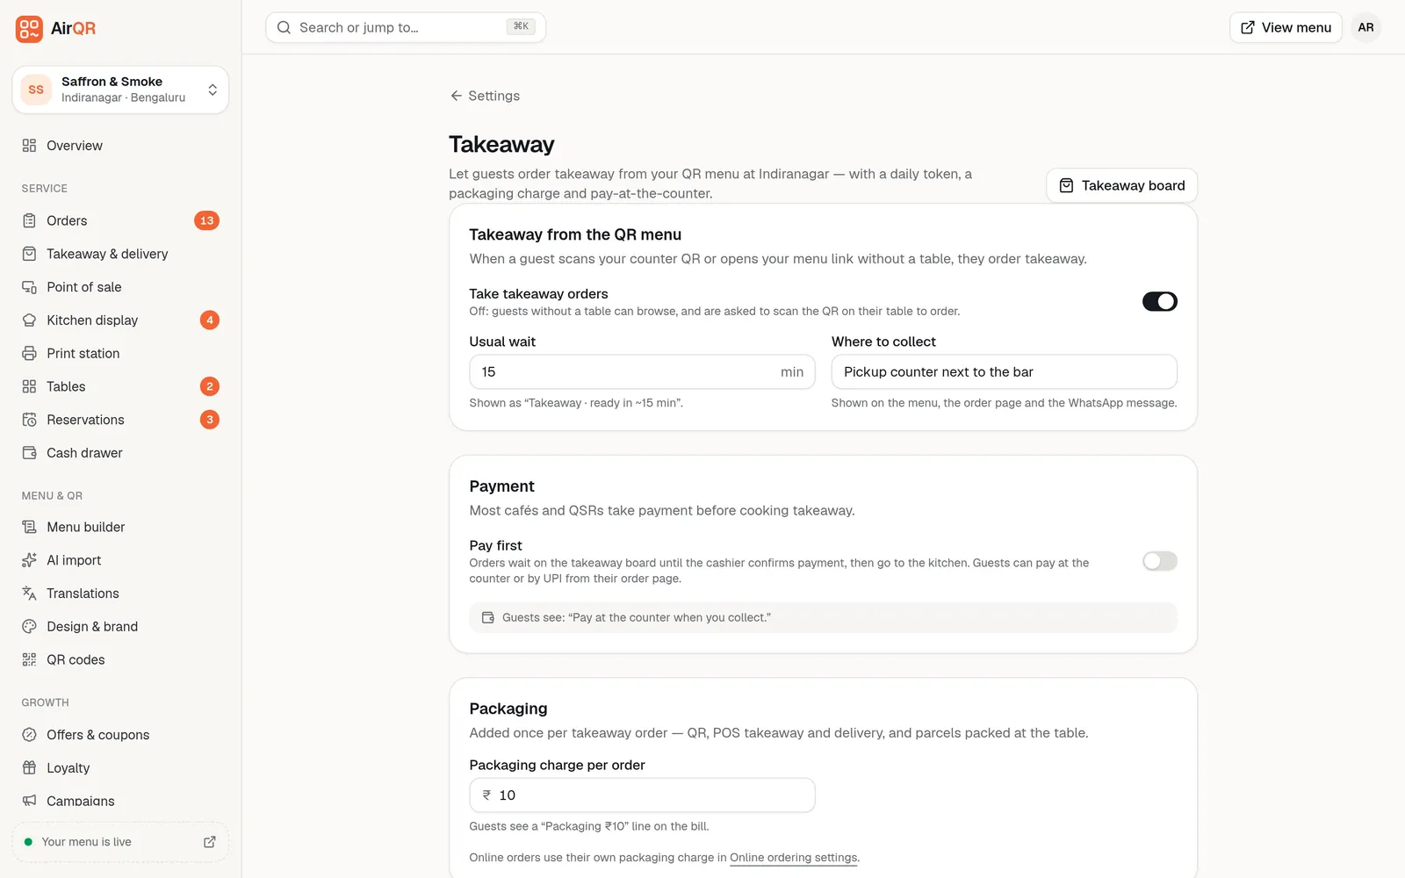Enable the Pay first toggle

pos(1159,561)
